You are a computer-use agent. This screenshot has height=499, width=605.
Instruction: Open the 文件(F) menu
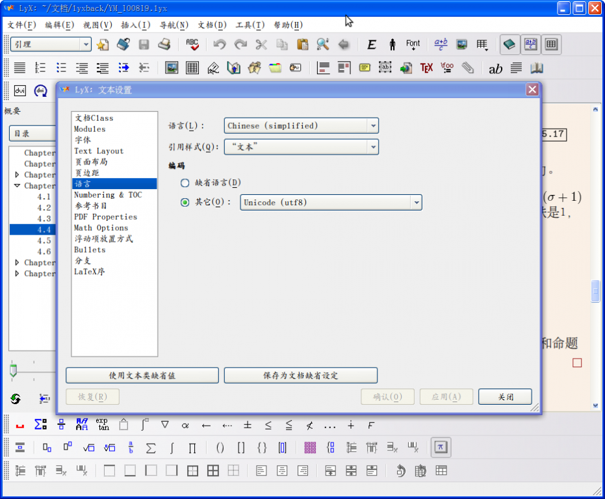pos(21,25)
